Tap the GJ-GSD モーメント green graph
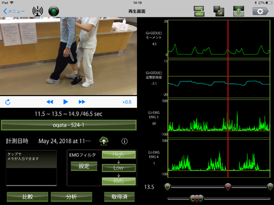This screenshot has width=274, height=205. 219,39
